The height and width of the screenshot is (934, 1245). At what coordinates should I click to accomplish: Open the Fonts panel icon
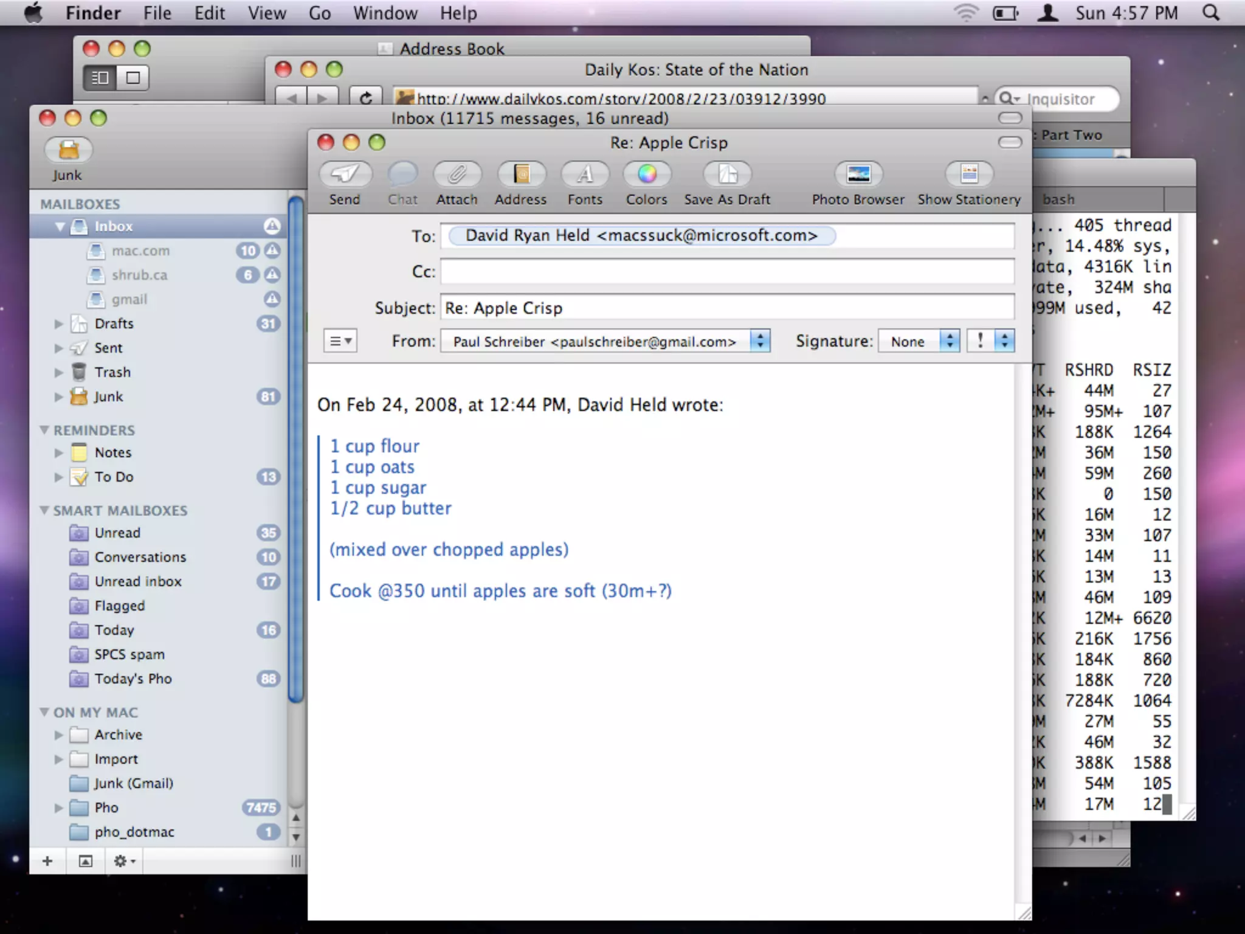(x=585, y=175)
